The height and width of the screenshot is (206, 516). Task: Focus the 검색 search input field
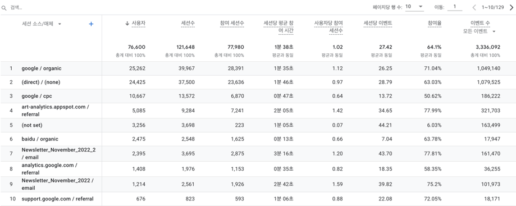99,7
